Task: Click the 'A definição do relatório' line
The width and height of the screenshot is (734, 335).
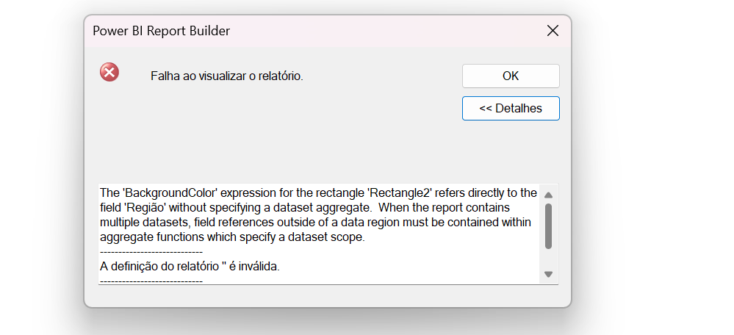Action: click(190, 266)
